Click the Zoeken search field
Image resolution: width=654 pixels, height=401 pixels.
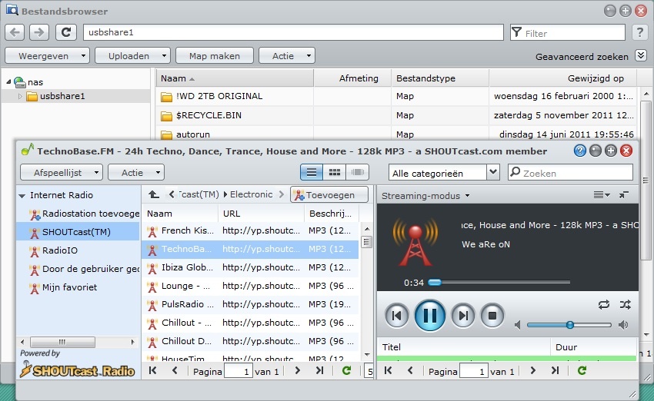click(x=570, y=173)
